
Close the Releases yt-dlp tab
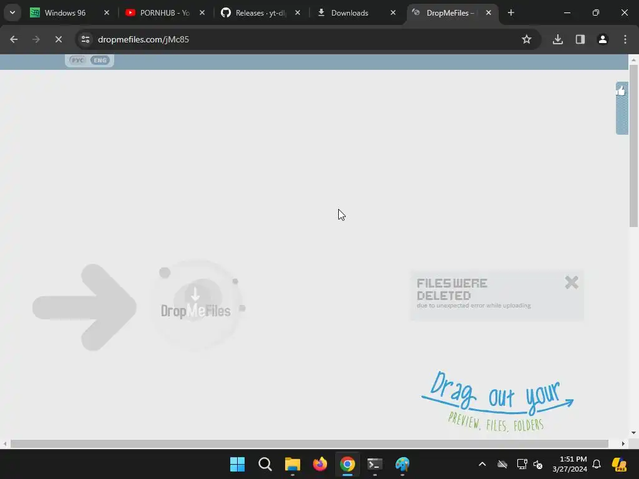click(x=298, y=12)
